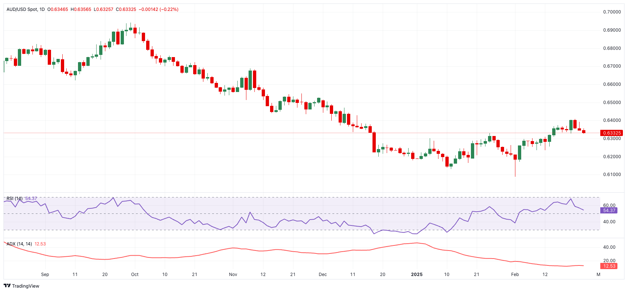Click the 0.61000 price axis label
This screenshot has height=292, width=628.
(x=612, y=175)
